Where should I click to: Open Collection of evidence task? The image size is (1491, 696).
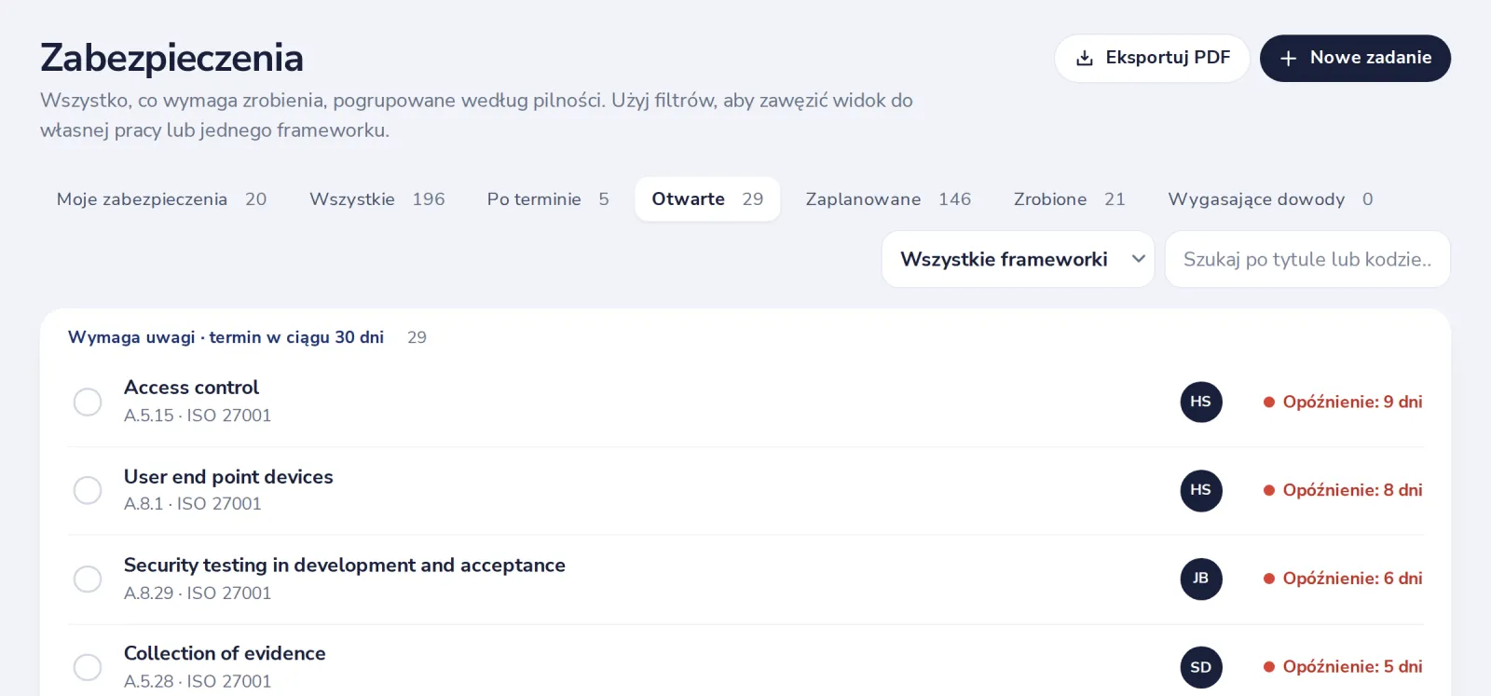coord(225,654)
